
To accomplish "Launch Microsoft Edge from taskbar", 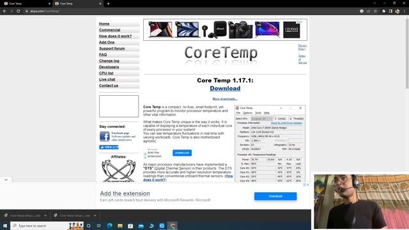I will pyautogui.click(x=109, y=226).
